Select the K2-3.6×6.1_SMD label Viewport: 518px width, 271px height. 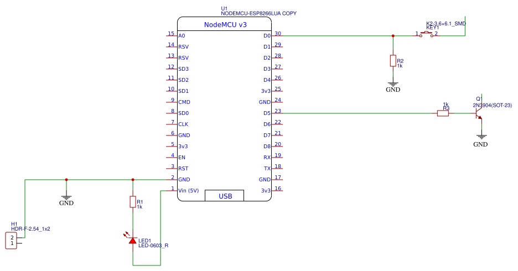tap(446, 23)
